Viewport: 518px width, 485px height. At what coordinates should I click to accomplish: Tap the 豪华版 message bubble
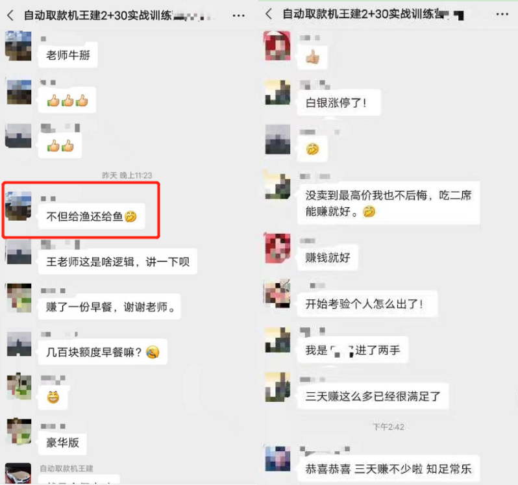tap(62, 442)
